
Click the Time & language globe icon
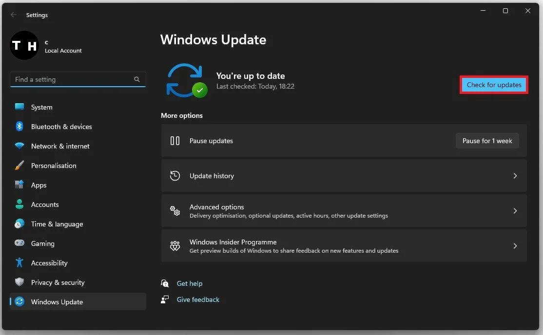point(19,223)
